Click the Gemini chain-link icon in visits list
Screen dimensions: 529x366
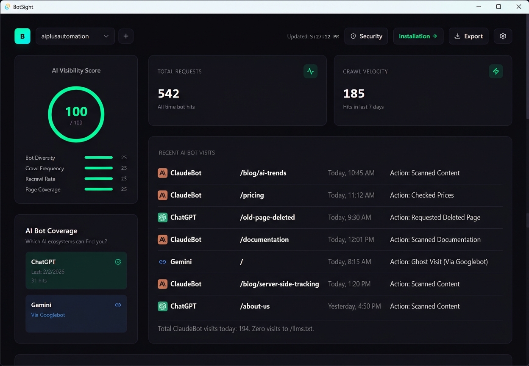coord(162,261)
